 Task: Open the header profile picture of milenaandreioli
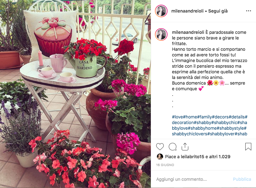pos(161,11)
